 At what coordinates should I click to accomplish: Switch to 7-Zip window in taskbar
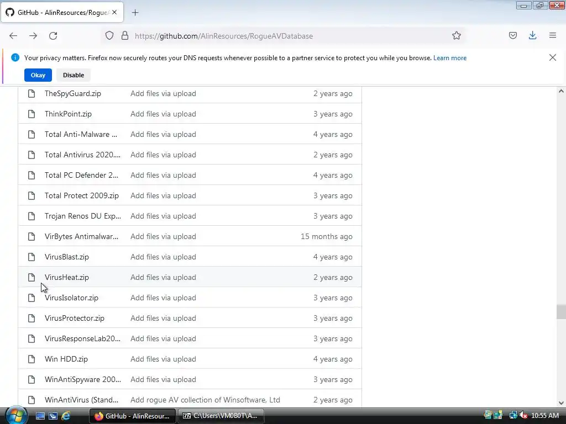click(x=221, y=416)
